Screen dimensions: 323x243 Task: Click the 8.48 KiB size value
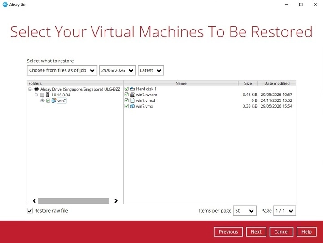[x=250, y=95]
